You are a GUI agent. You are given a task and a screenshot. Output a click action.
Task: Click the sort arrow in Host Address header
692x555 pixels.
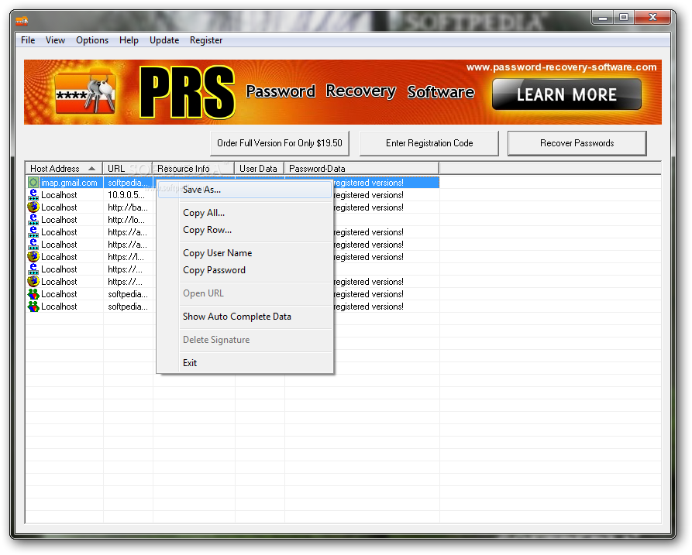point(91,169)
